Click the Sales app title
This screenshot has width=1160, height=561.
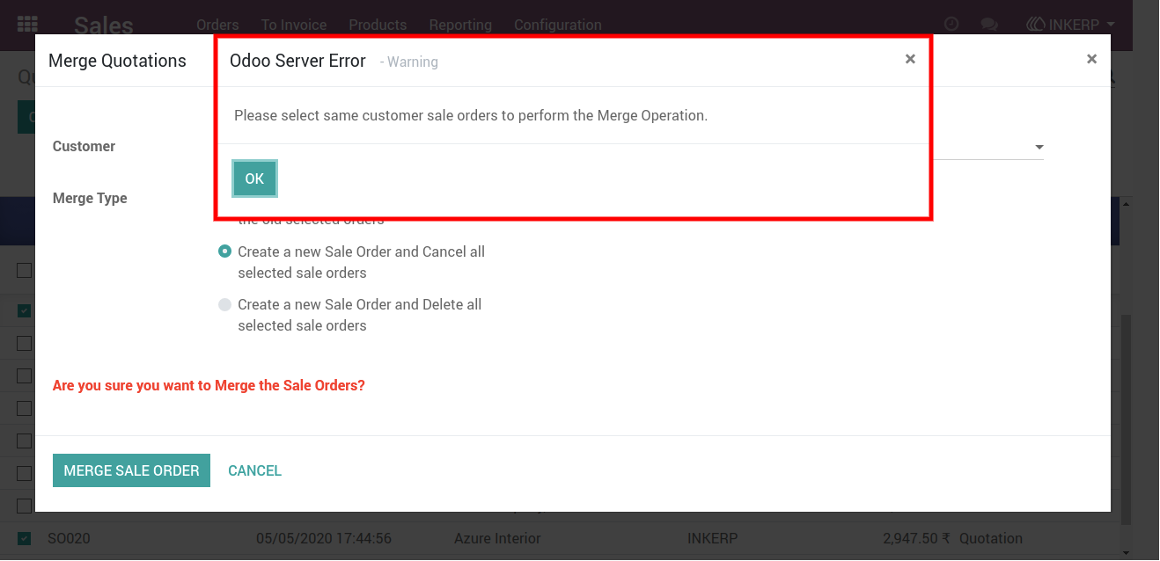click(x=104, y=25)
